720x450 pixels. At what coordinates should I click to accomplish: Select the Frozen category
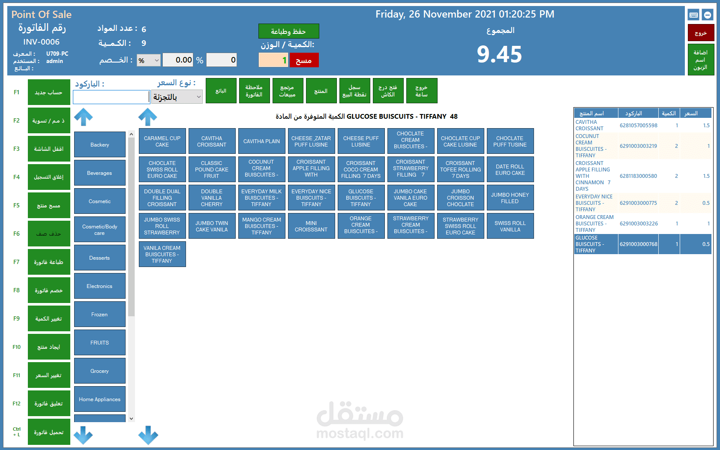(x=100, y=315)
